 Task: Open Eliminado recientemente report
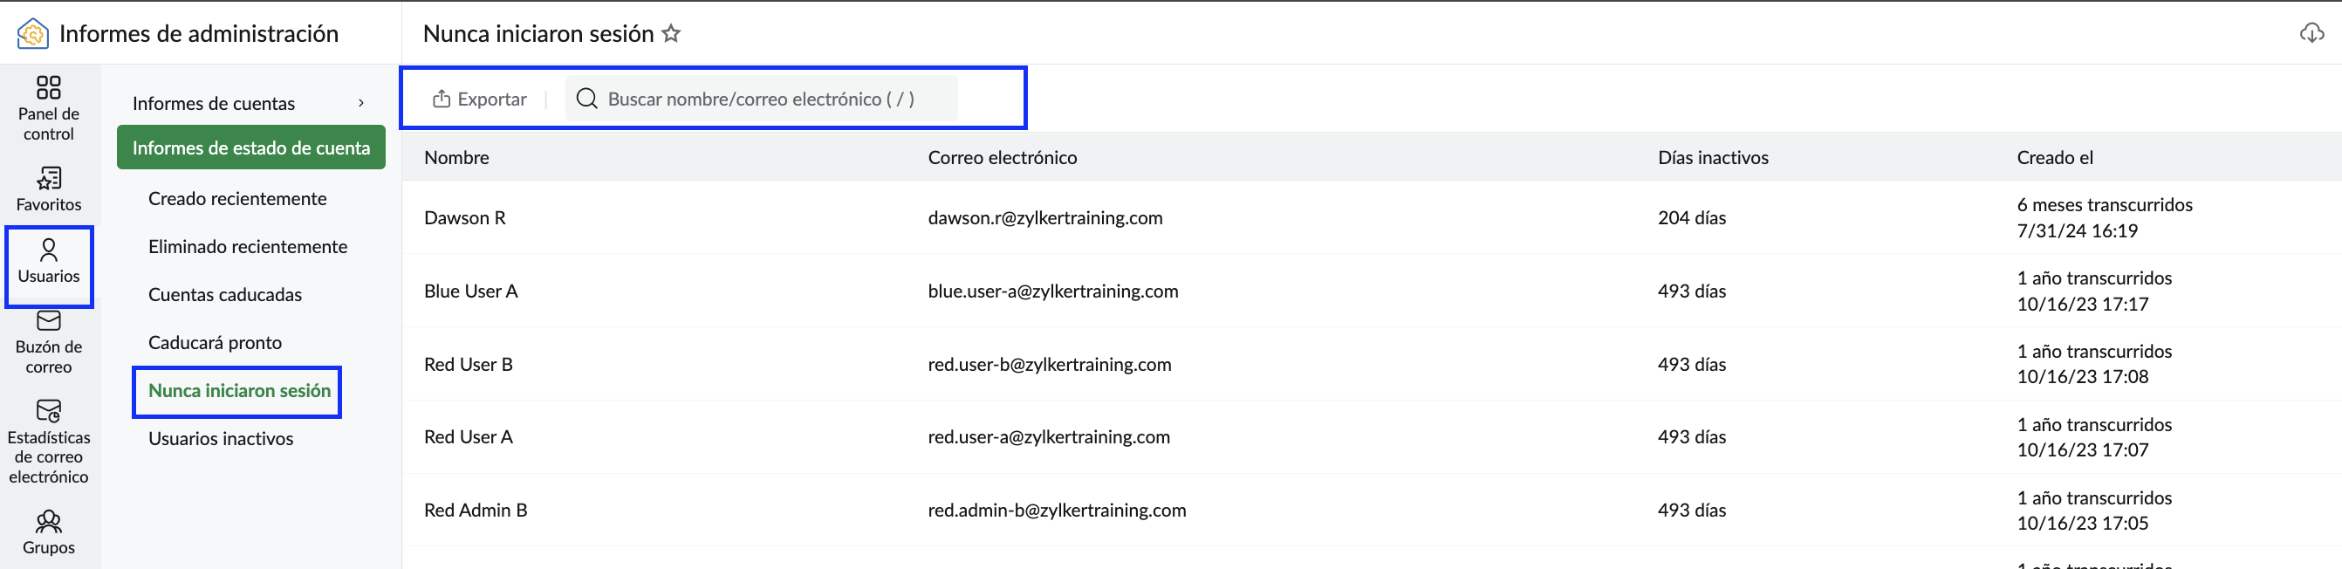pos(247,247)
